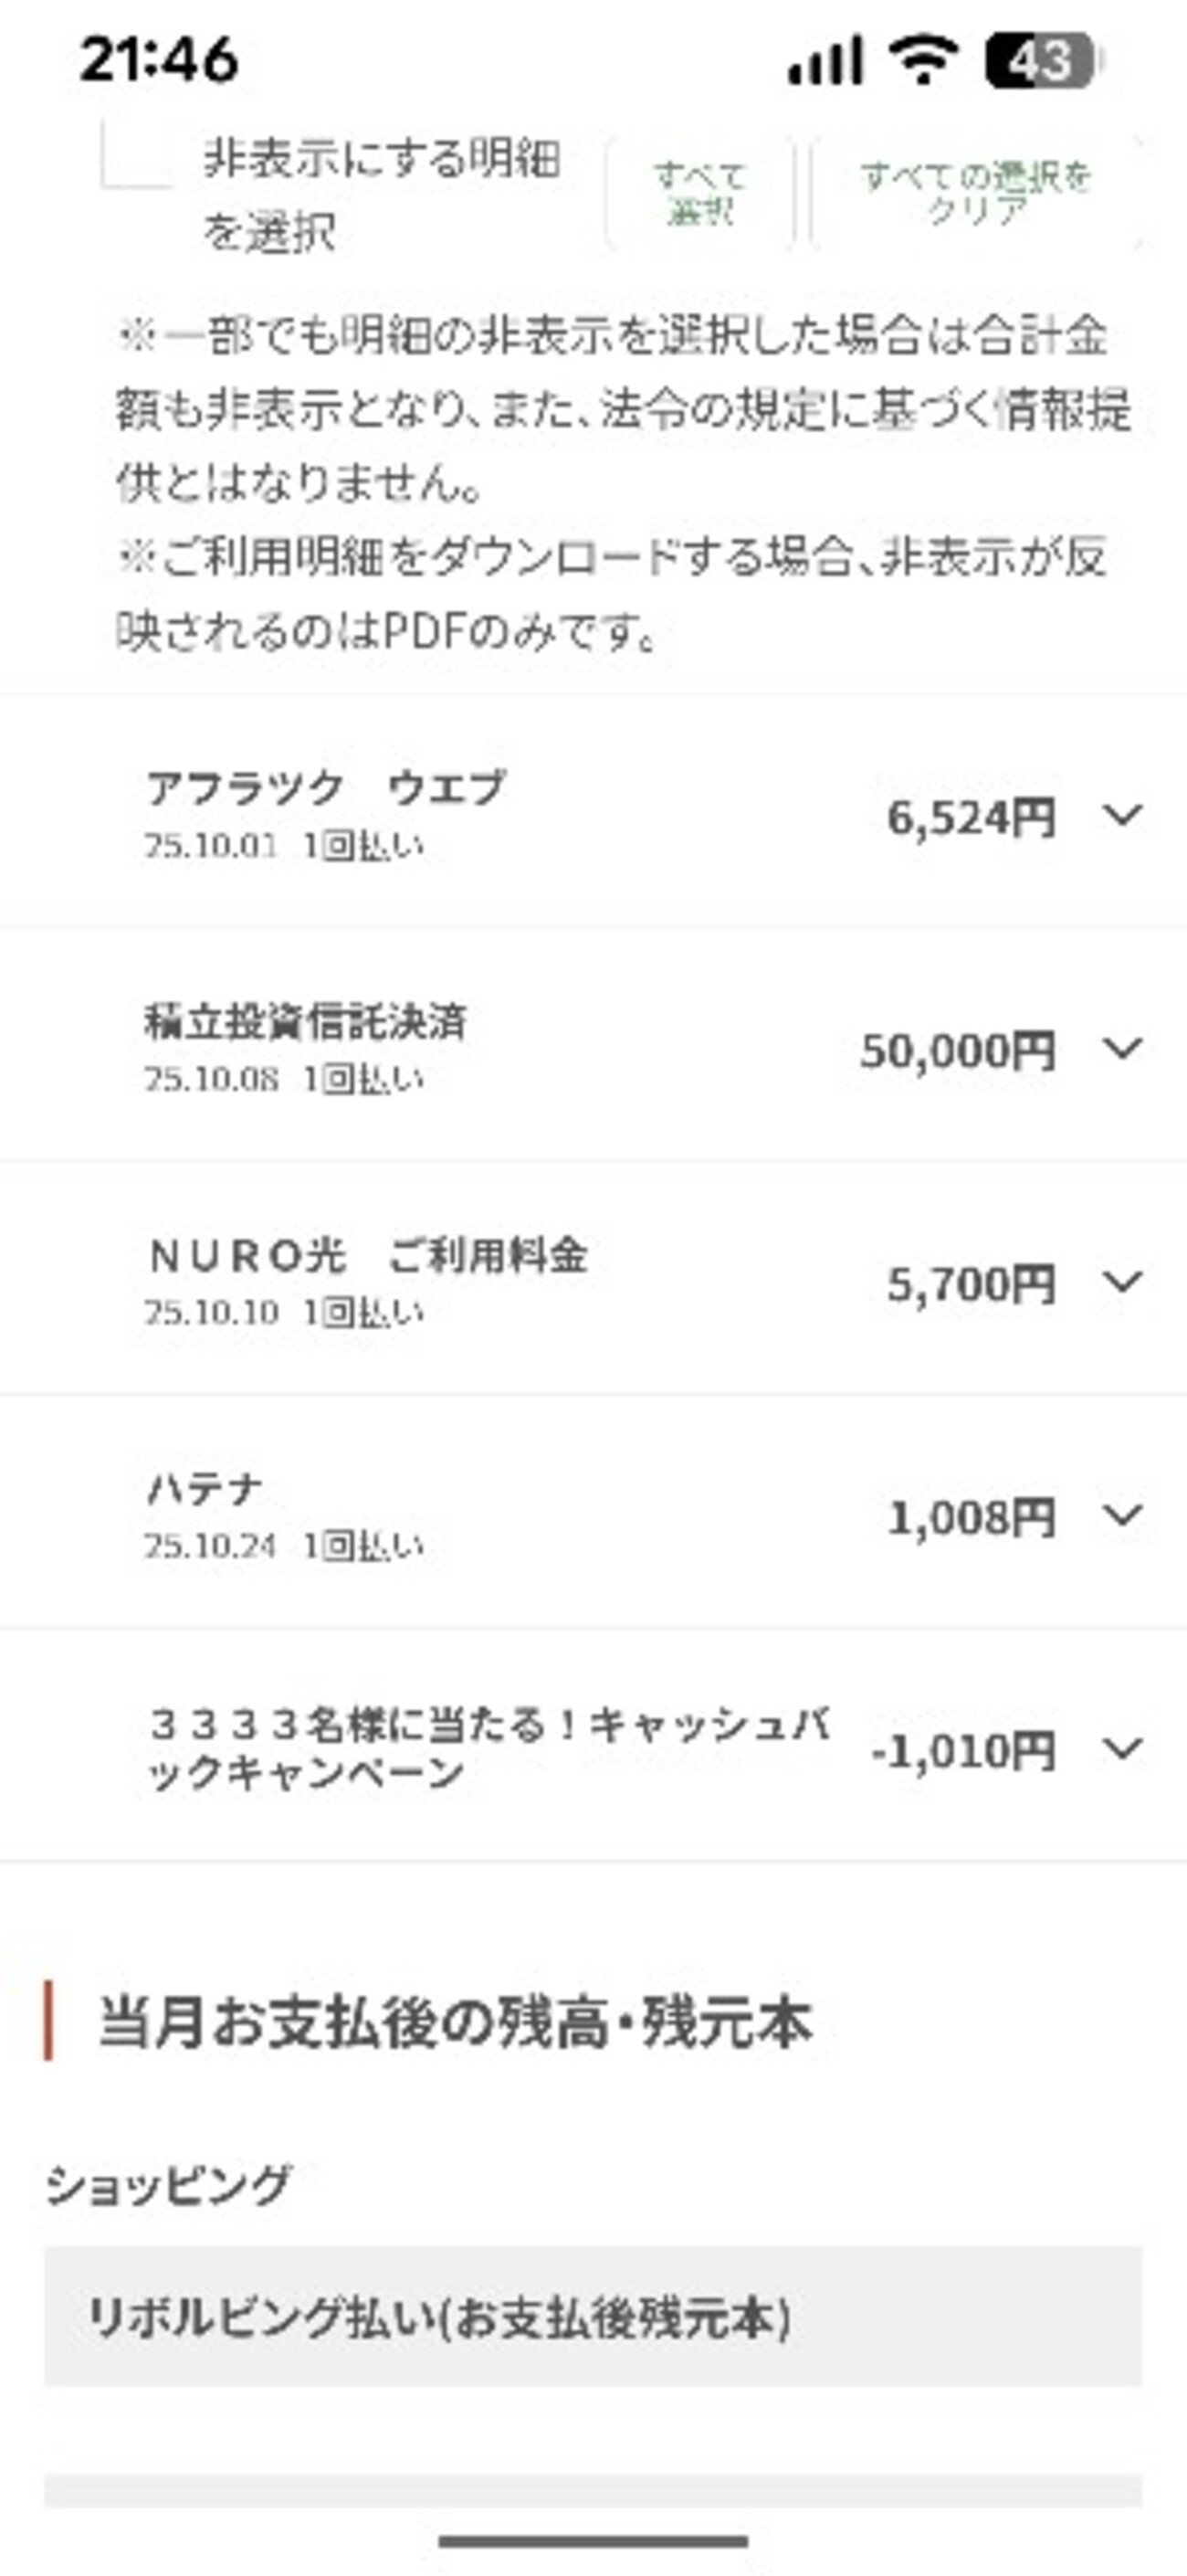Check the 非表示にする明細を選択 checkbox
The height and width of the screenshot is (2576, 1187).
tap(136, 157)
